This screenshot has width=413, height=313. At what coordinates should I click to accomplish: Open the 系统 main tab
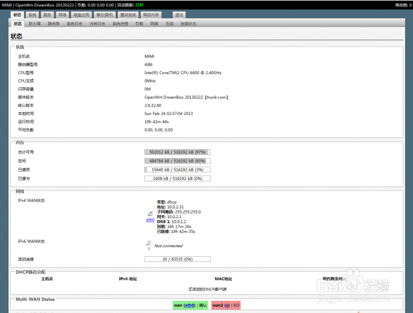(32, 15)
